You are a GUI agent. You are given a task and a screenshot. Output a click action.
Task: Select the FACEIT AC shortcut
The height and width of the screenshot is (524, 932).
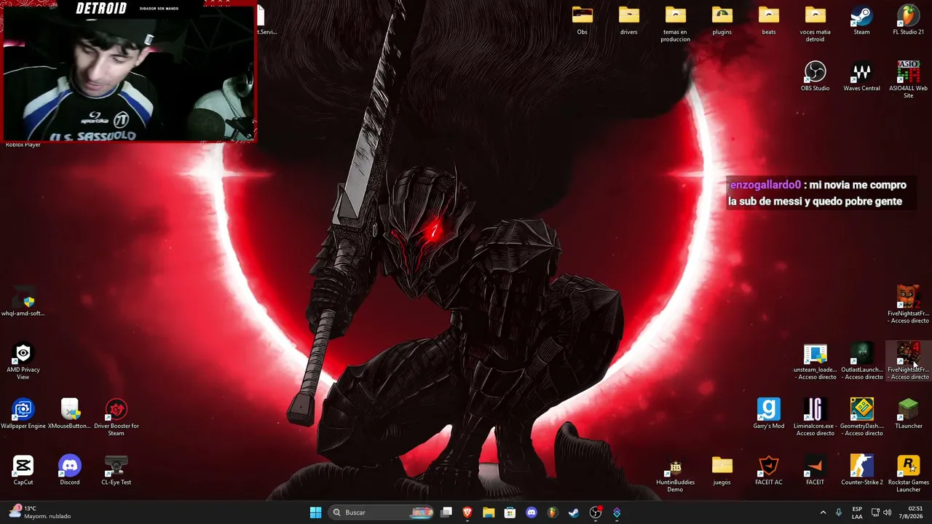point(768,470)
